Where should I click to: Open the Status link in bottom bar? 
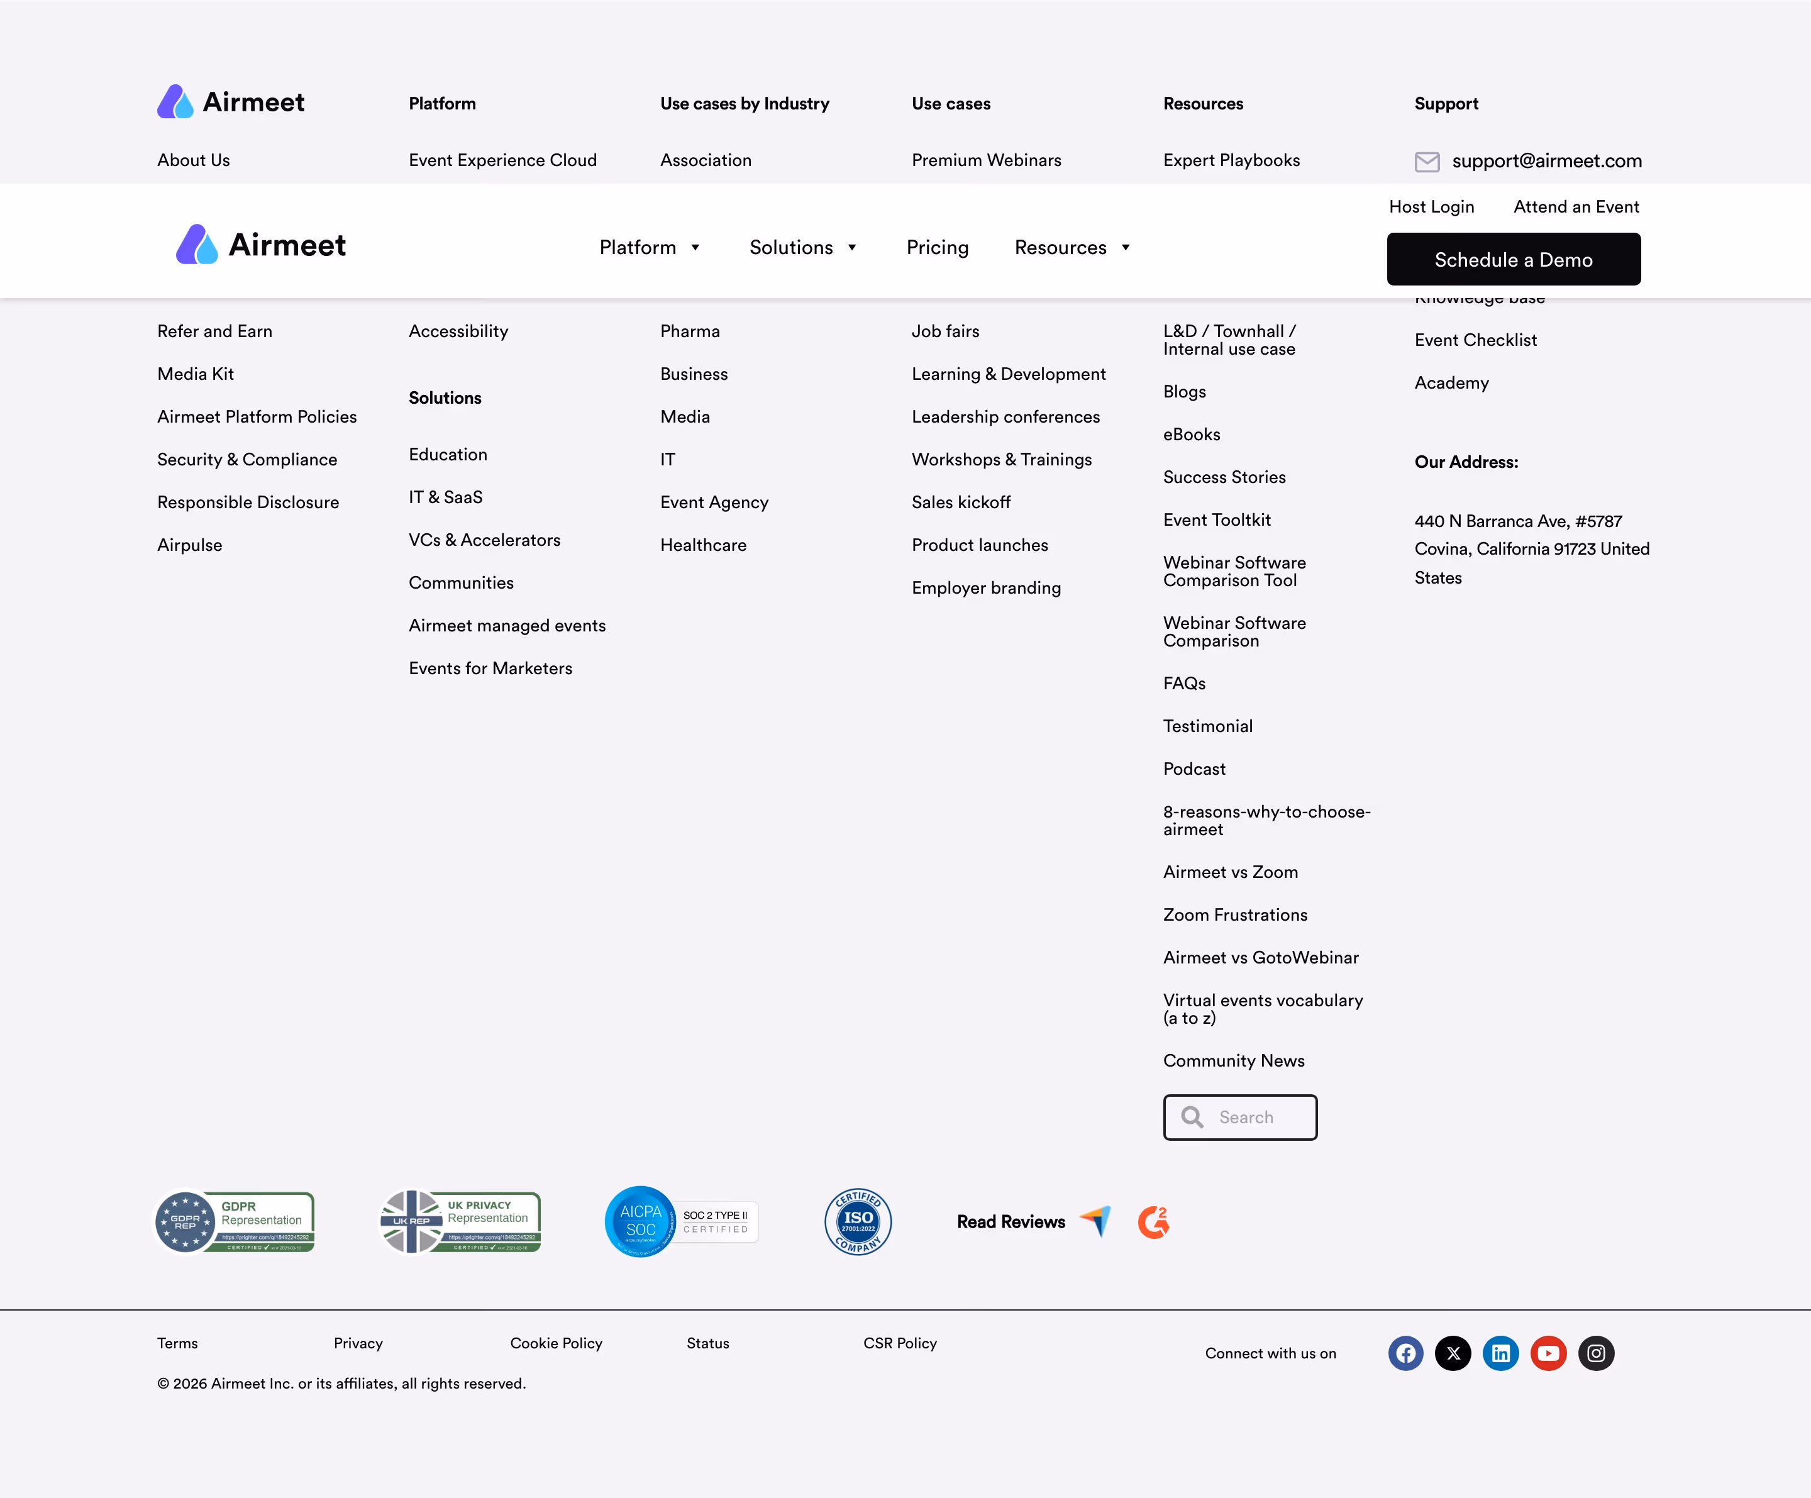707,1343
